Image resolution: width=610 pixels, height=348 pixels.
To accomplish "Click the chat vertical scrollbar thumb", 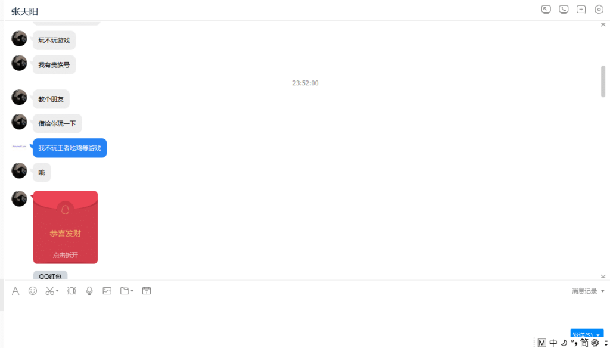I will (603, 81).
